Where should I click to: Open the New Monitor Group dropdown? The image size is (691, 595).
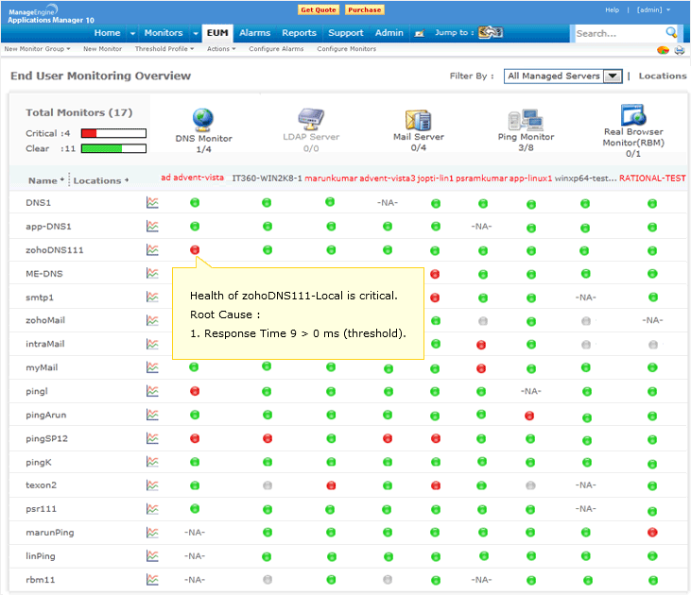[x=38, y=49]
